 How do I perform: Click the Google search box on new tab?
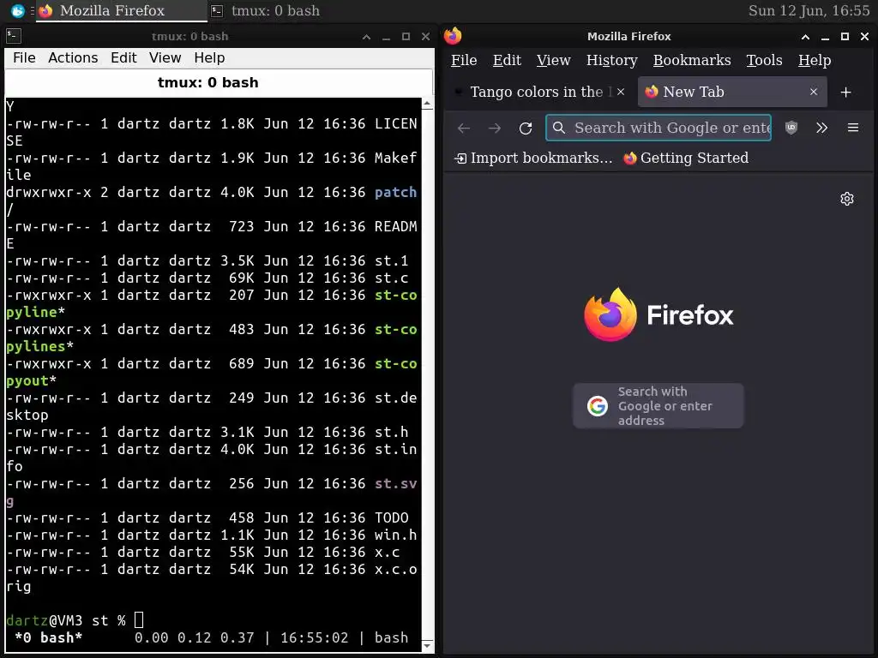click(658, 405)
